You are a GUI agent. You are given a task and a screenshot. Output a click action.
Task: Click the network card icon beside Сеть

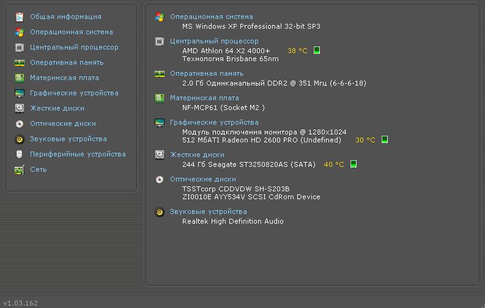pyautogui.click(x=20, y=170)
